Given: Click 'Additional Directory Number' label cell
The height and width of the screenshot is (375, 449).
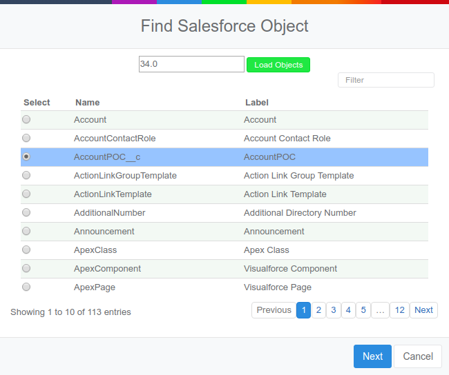Looking at the screenshot, I should point(300,212).
